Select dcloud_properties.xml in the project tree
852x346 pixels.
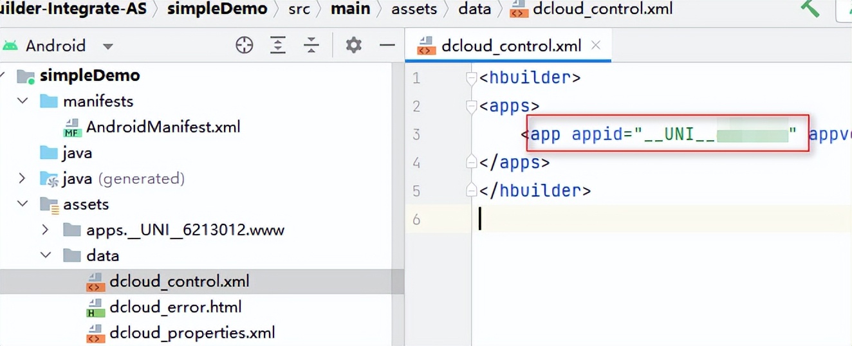(192, 332)
